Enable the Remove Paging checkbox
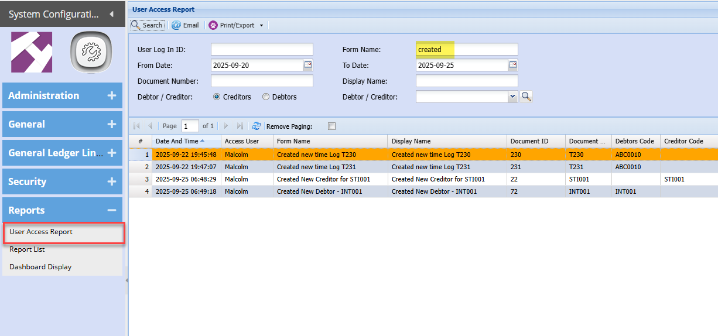Image resolution: width=718 pixels, height=336 pixels. (x=331, y=126)
